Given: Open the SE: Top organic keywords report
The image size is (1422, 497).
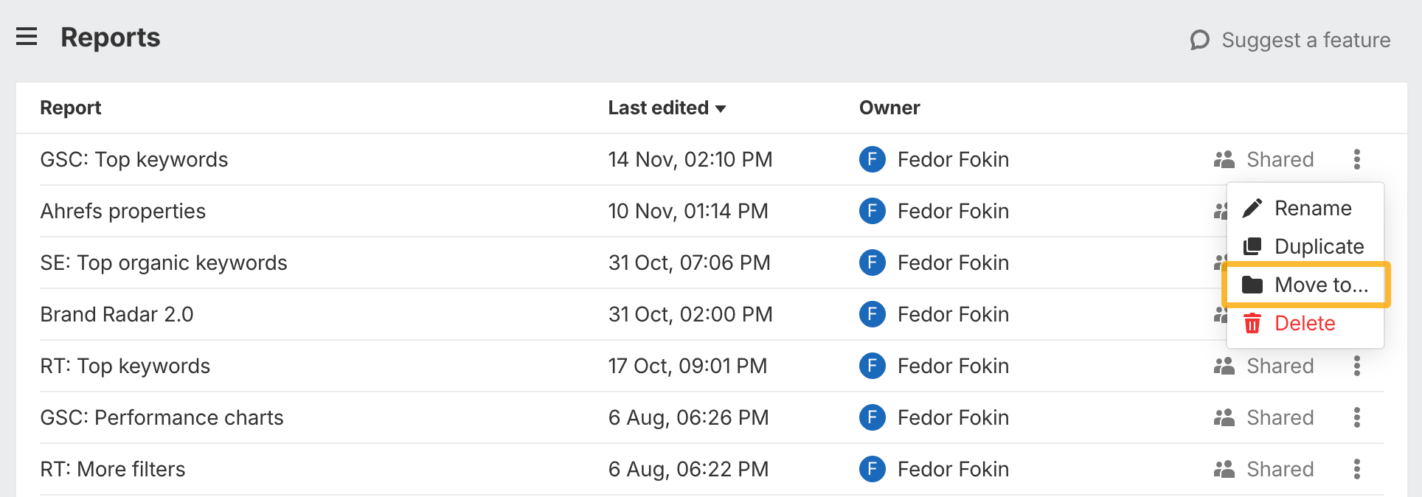Looking at the screenshot, I should [x=164, y=263].
